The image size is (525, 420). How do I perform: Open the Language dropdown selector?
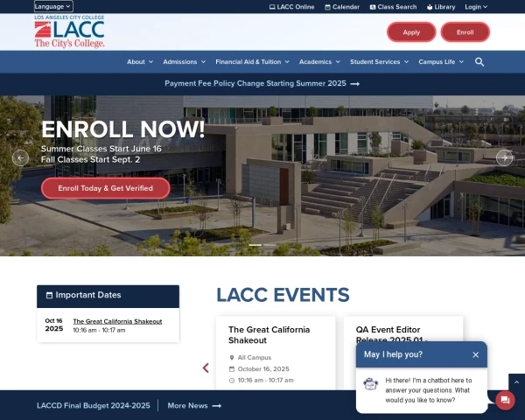pos(53,6)
